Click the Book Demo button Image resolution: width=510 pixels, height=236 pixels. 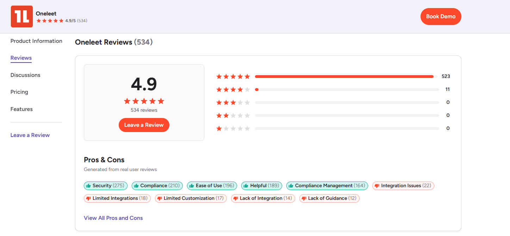[441, 17]
